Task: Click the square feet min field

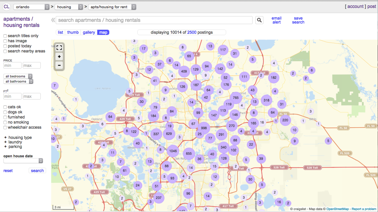Action: coord(13,96)
